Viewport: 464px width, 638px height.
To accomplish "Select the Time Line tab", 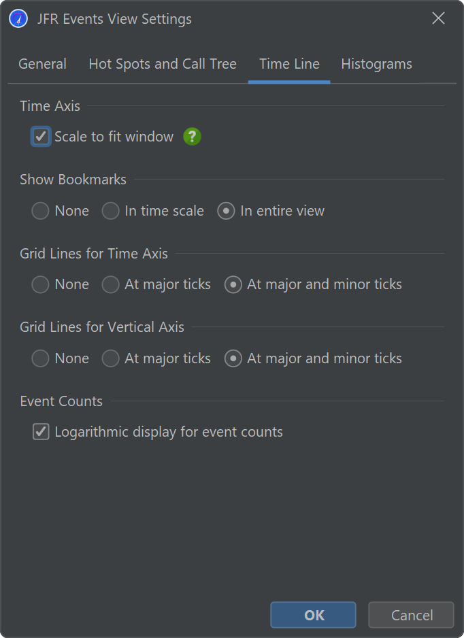I will [x=289, y=64].
